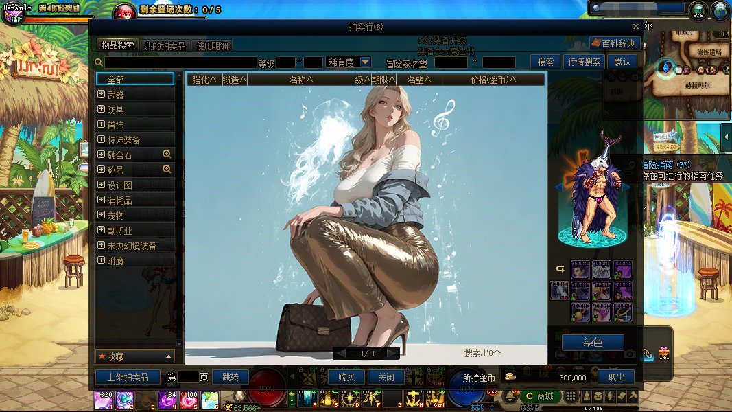Image resolution: width=732 pixels, height=412 pixels.
Task: Click the 行情搜索 button
Action: [584, 62]
